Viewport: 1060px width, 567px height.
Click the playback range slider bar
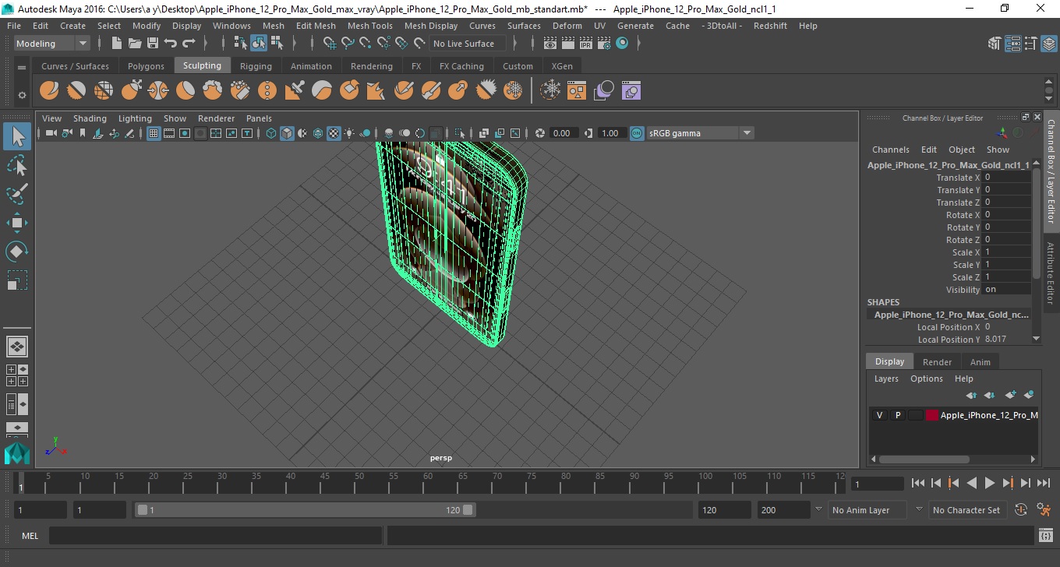(x=305, y=510)
